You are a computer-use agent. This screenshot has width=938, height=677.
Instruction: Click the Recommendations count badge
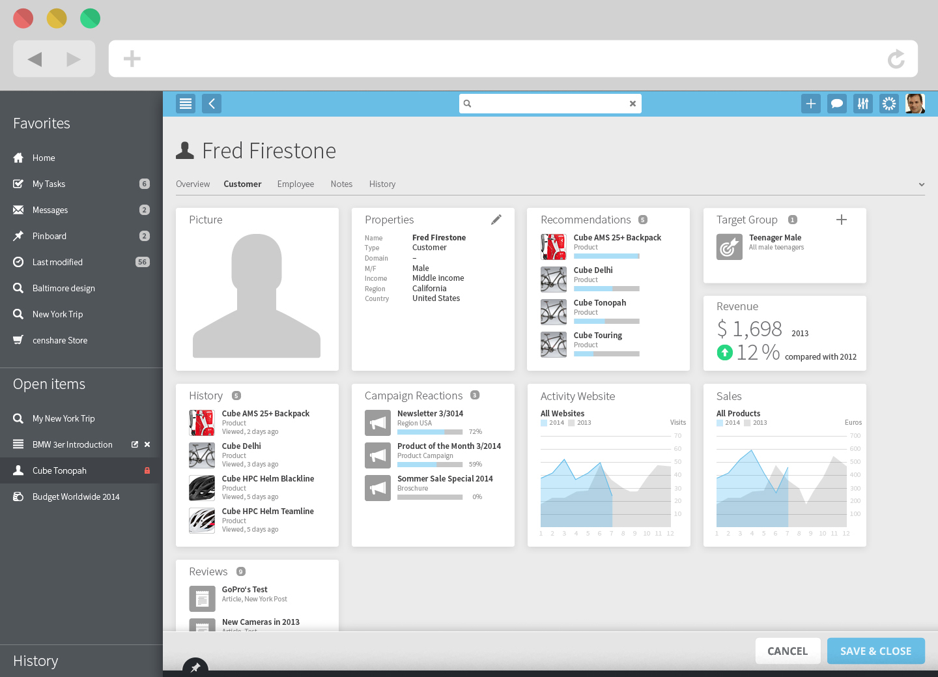point(643,220)
